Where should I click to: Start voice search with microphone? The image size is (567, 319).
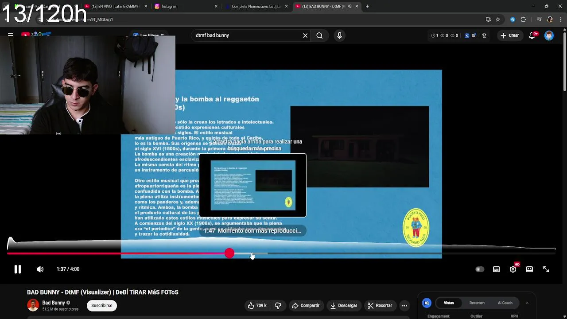(339, 35)
